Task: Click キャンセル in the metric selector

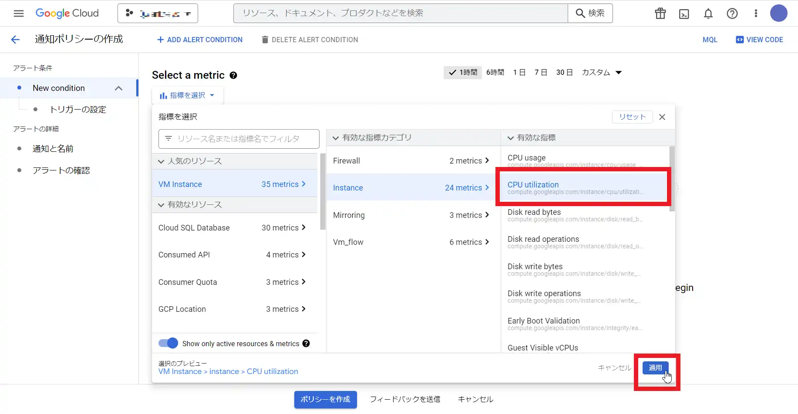Action: pos(614,368)
